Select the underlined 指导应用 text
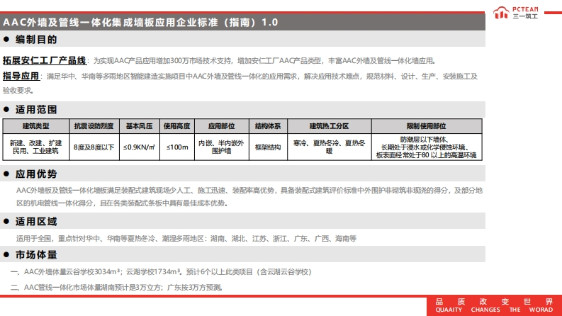Viewport: 562px width, 316px height. [x=21, y=77]
